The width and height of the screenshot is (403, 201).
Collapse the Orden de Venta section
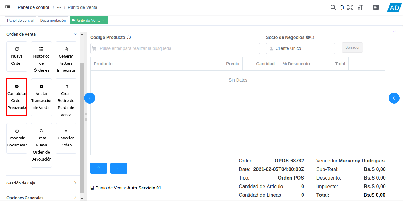click(75, 34)
